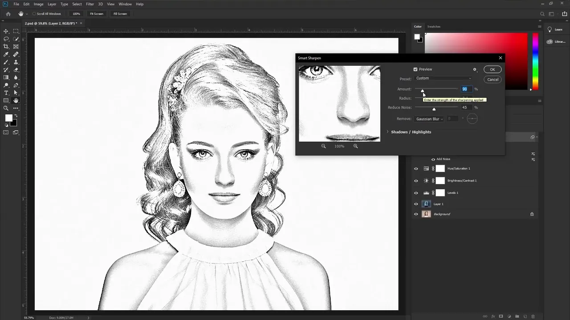
Task: Select the Dodge tool
Action: 6,85
